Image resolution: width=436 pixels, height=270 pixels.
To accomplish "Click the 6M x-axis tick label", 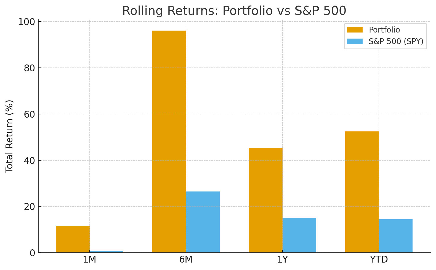I will coord(186,260).
